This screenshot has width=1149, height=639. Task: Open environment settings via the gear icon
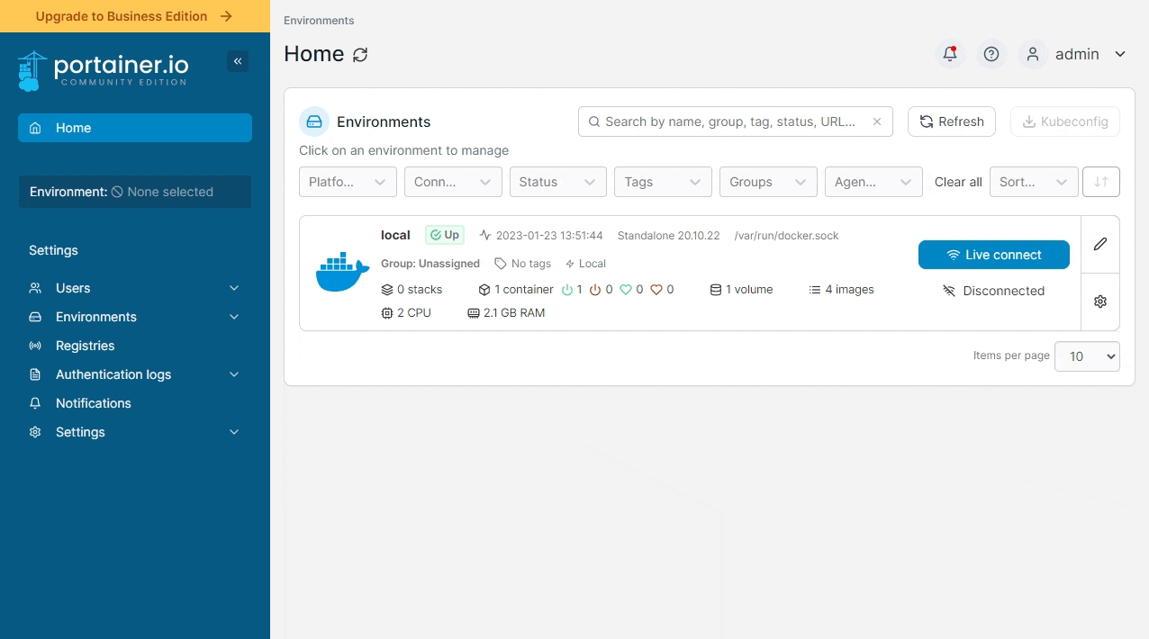(x=1099, y=301)
